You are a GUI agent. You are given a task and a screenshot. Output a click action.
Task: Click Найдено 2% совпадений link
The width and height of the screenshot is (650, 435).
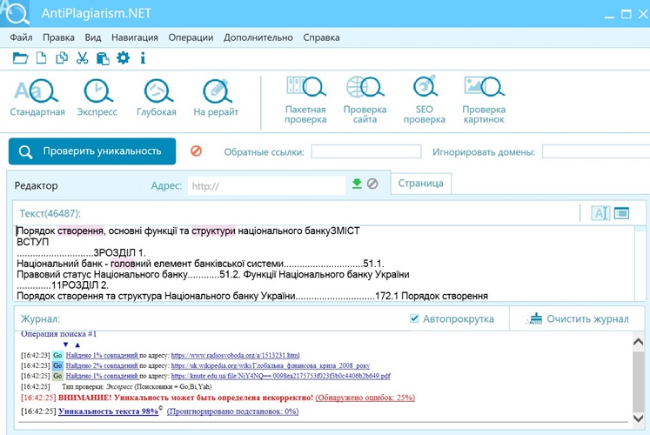(102, 365)
